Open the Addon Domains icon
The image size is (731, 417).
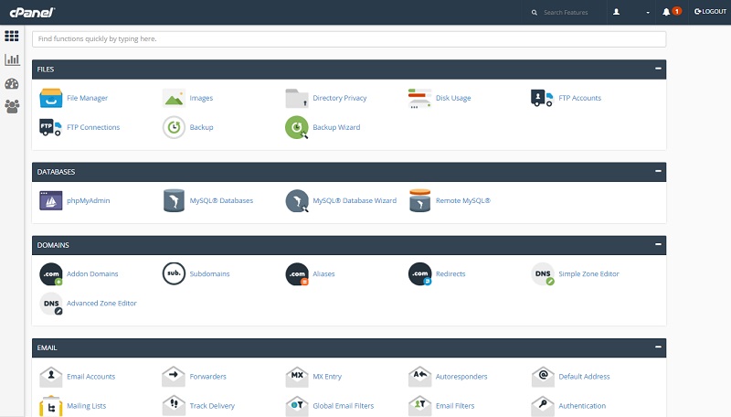[51, 273]
